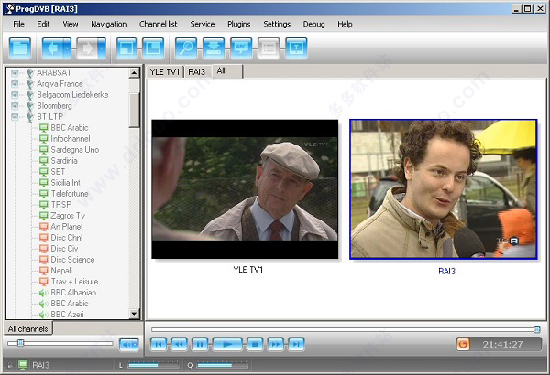Switch to the YLE TV1 tab
The width and height of the screenshot is (550, 375).
[x=165, y=70]
